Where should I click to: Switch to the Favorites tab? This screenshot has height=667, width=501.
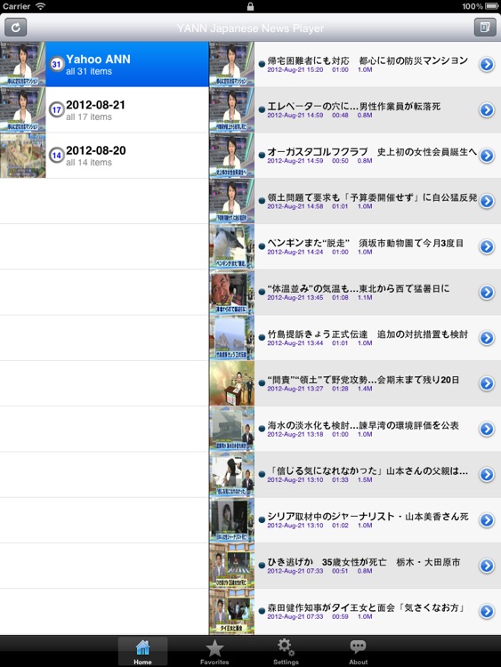pyautogui.click(x=214, y=652)
